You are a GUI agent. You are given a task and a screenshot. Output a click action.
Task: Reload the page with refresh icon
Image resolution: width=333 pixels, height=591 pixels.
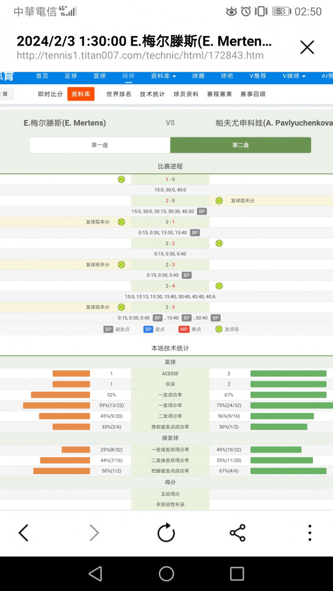[x=166, y=532]
